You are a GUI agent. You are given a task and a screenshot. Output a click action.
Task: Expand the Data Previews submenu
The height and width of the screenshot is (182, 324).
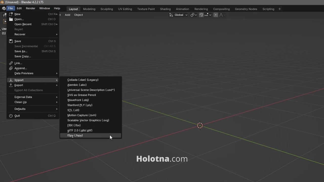tap(33, 73)
